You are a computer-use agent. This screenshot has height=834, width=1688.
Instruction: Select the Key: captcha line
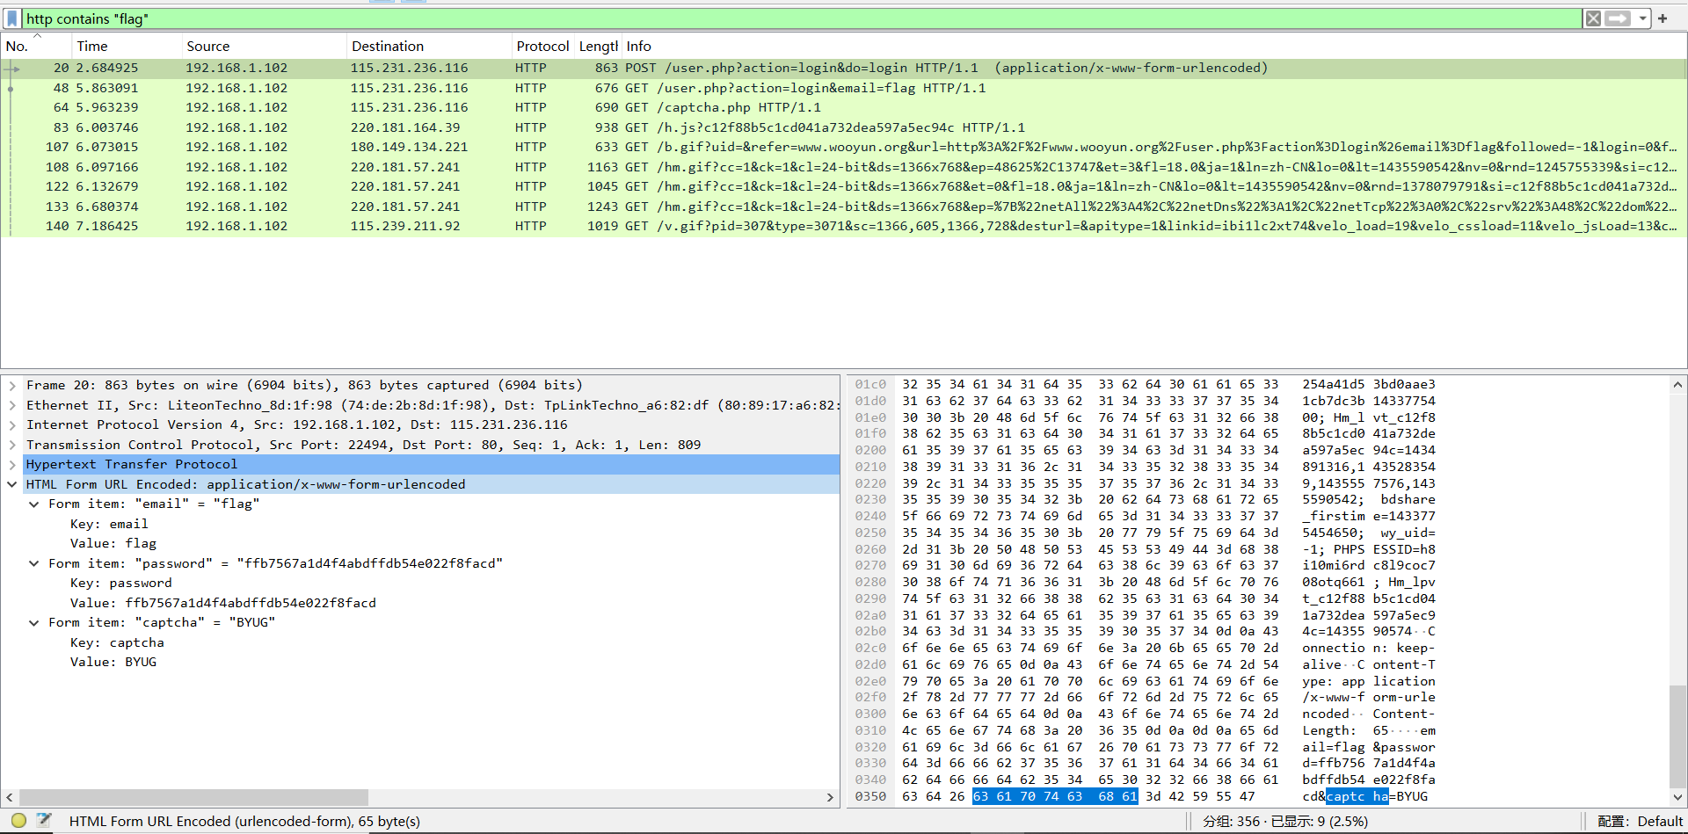[117, 642]
